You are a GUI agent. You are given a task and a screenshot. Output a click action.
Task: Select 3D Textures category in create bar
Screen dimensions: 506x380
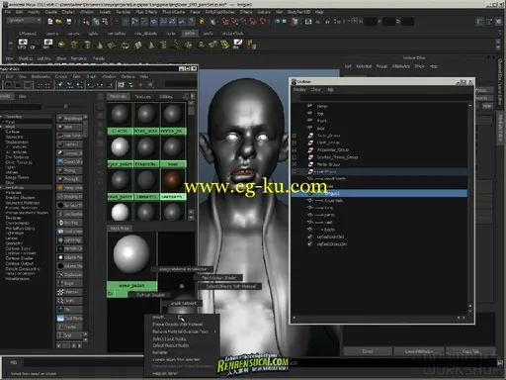click(17, 152)
